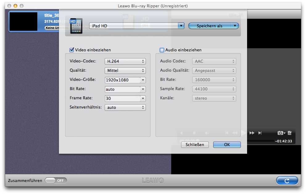Click the iPad HD profile device icon

pos(76,26)
